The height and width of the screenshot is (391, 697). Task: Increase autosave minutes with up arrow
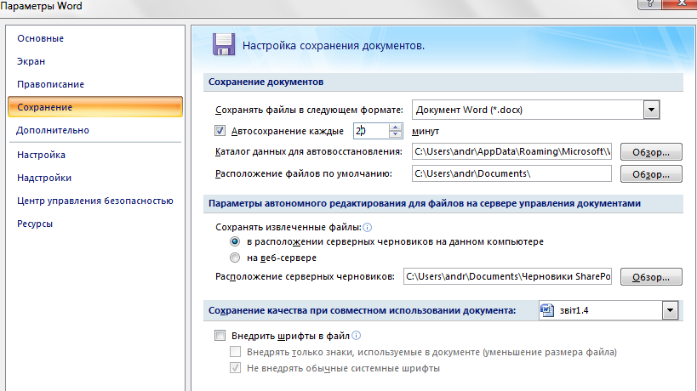point(395,127)
